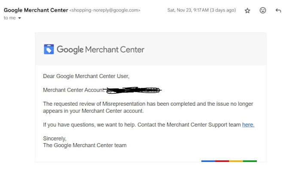Add an emoji reaction to the email

click(x=263, y=10)
